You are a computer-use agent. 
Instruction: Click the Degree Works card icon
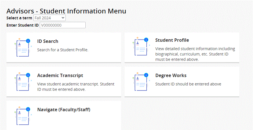click(x=141, y=82)
